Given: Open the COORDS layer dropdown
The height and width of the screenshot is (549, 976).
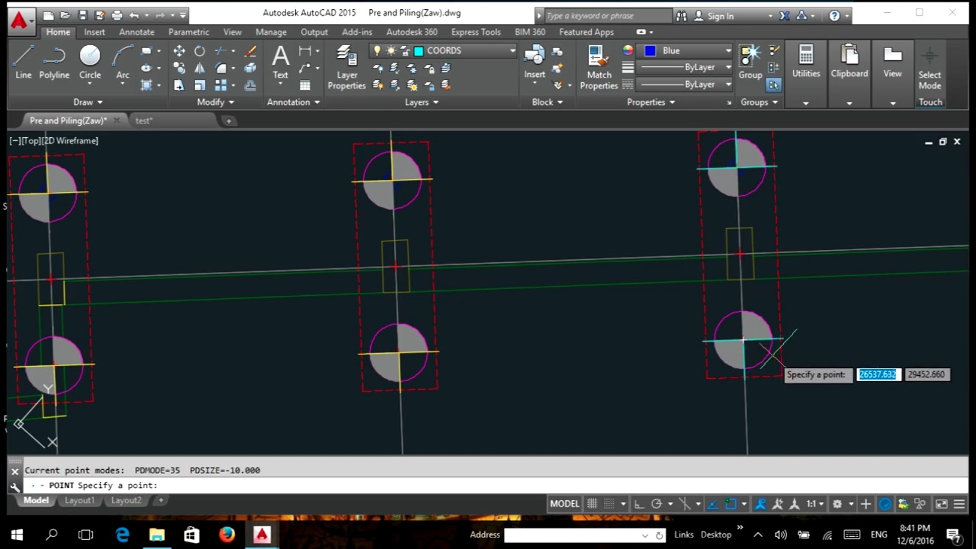Looking at the screenshot, I should pos(443,51).
